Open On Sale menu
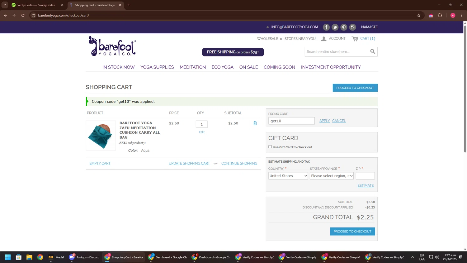Image resolution: width=467 pixels, height=263 pixels. [248, 67]
